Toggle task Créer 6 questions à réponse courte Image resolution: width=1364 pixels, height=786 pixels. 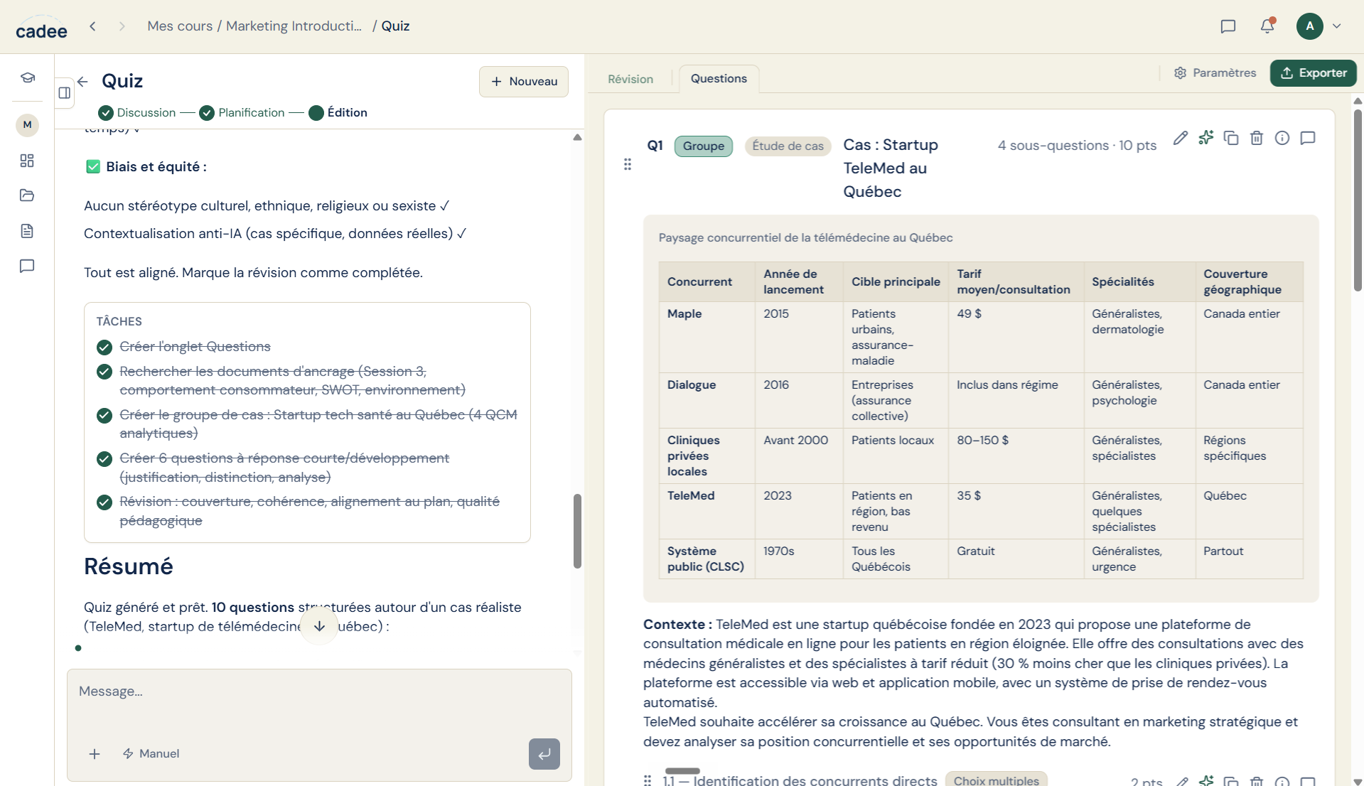104,459
